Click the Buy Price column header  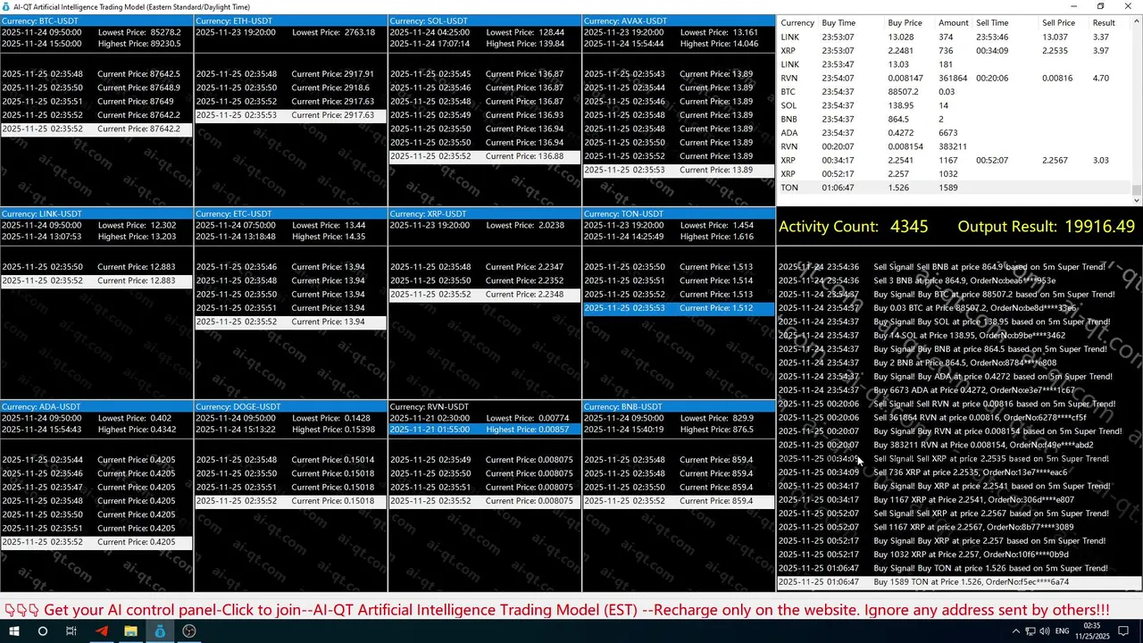pos(905,23)
